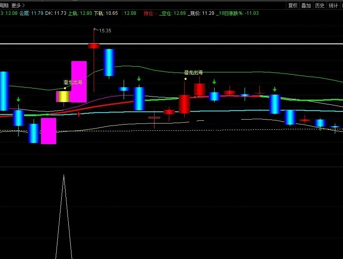Select the DK: 11.73 indicator value

coord(56,13)
